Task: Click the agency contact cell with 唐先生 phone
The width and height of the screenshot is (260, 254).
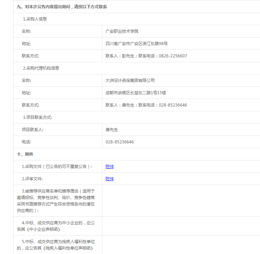Action: [x=146, y=105]
